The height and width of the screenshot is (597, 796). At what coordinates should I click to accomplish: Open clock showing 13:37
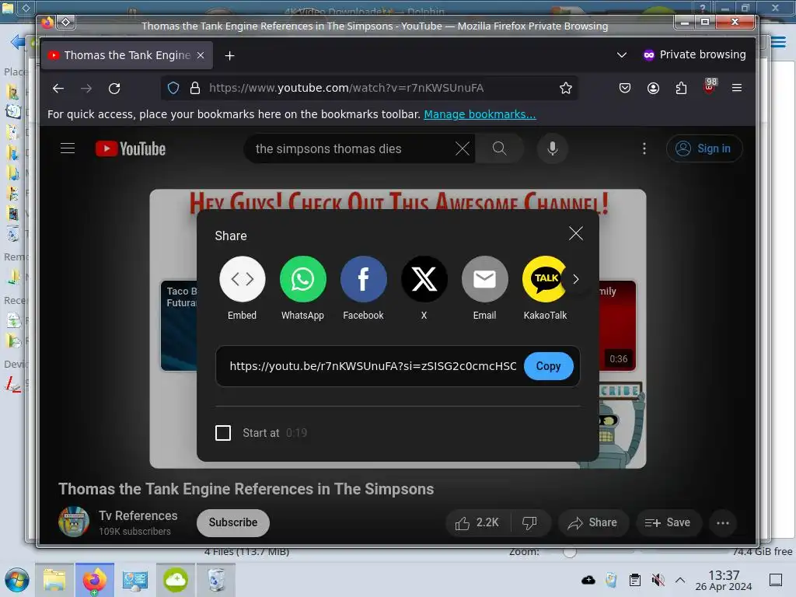tap(724, 580)
